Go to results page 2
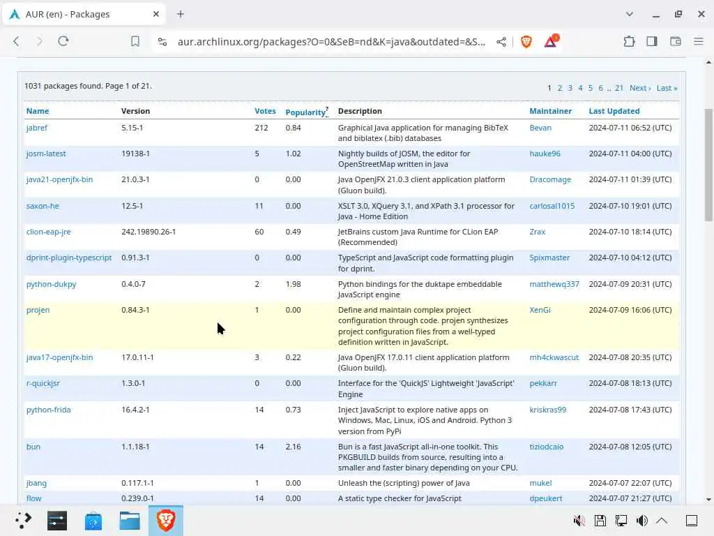The height and width of the screenshot is (536, 714). [560, 88]
